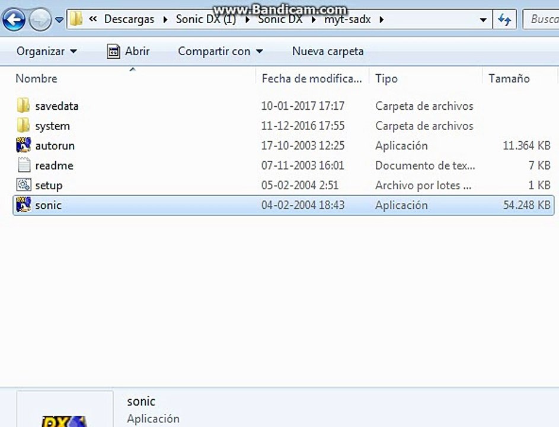
Task: Click the setup file name
Action: (49, 186)
